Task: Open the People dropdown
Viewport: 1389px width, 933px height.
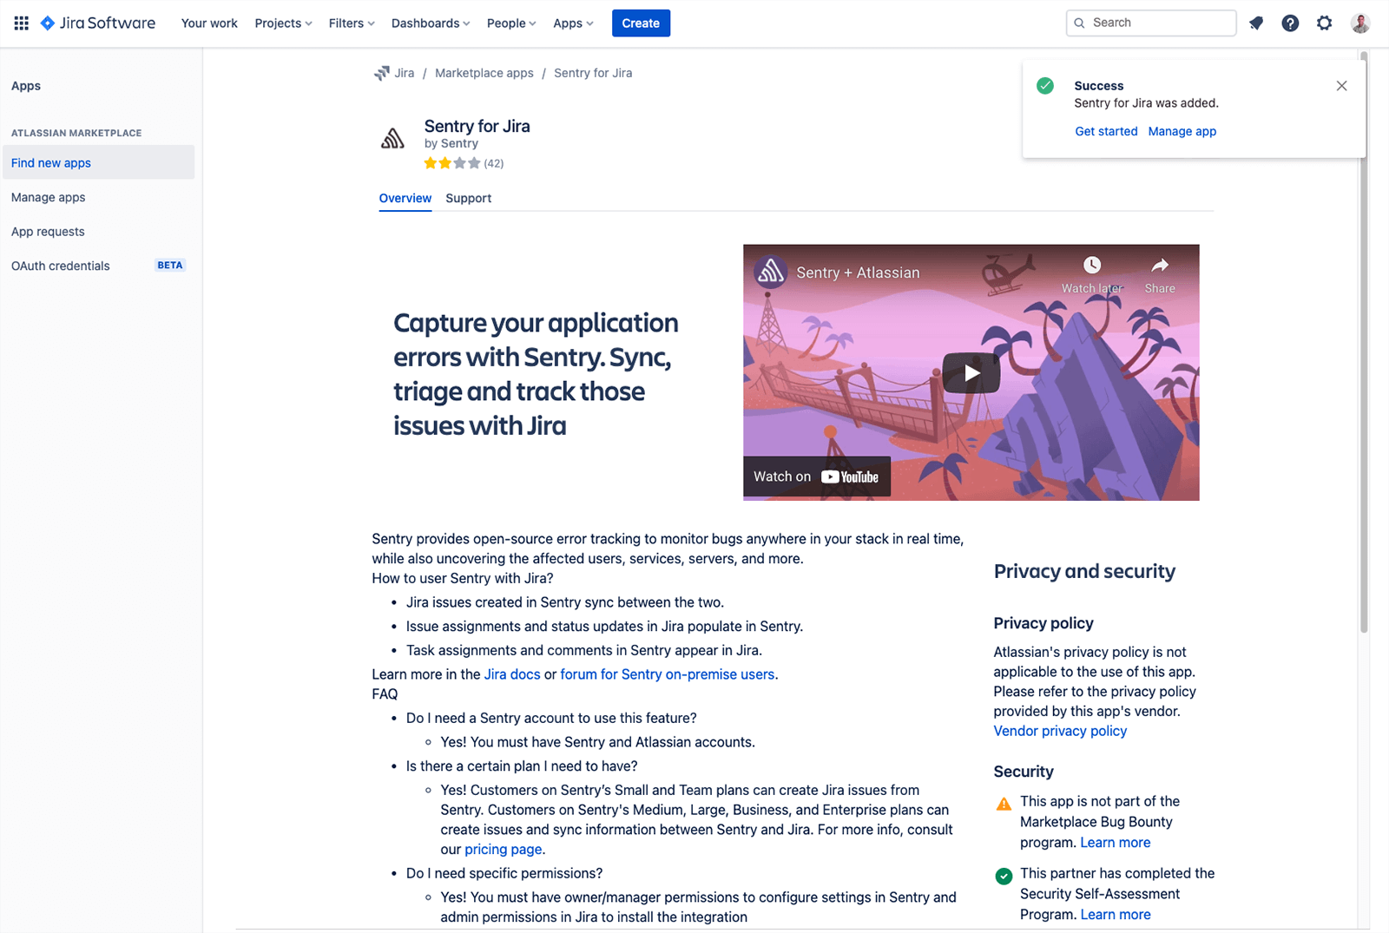Action: pos(510,23)
